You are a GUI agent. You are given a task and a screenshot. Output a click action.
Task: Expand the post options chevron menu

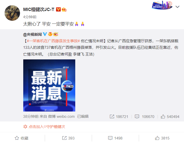coord(177,7)
